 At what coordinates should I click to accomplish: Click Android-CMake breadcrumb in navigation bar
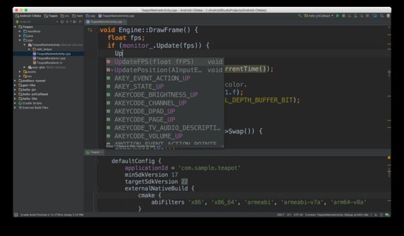pyautogui.click(x=29, y=16)
